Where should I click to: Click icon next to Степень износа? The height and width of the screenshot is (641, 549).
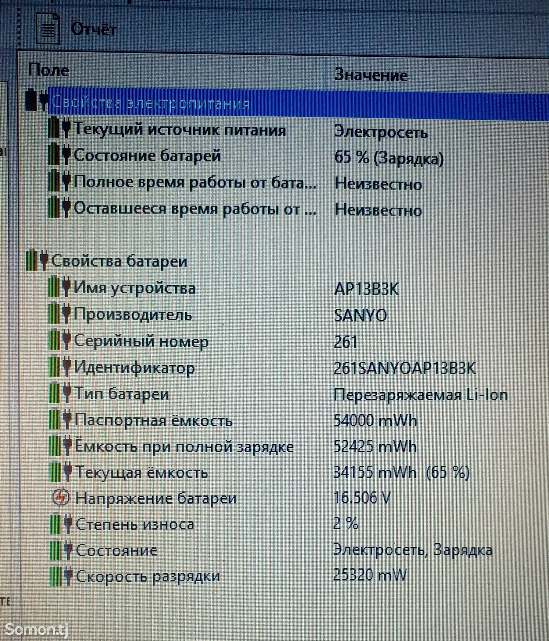(61, 524)
